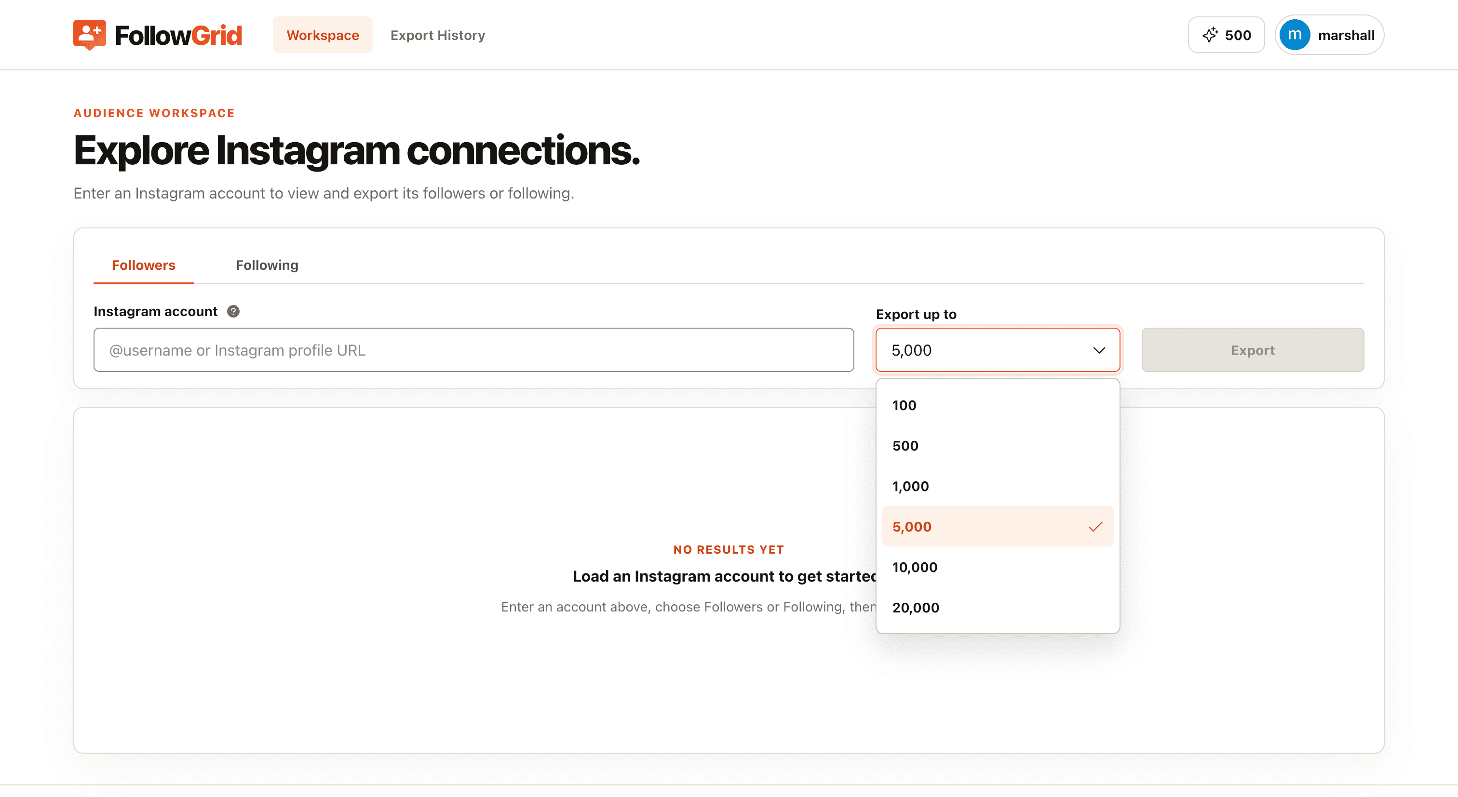Screen dimensions: 1458x797
Task: Pick 1,000 in the dropdown list
Action: pyautogui.click(x=997, y=486)
